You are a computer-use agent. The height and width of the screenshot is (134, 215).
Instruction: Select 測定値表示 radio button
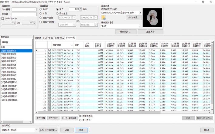pos(80,116)
